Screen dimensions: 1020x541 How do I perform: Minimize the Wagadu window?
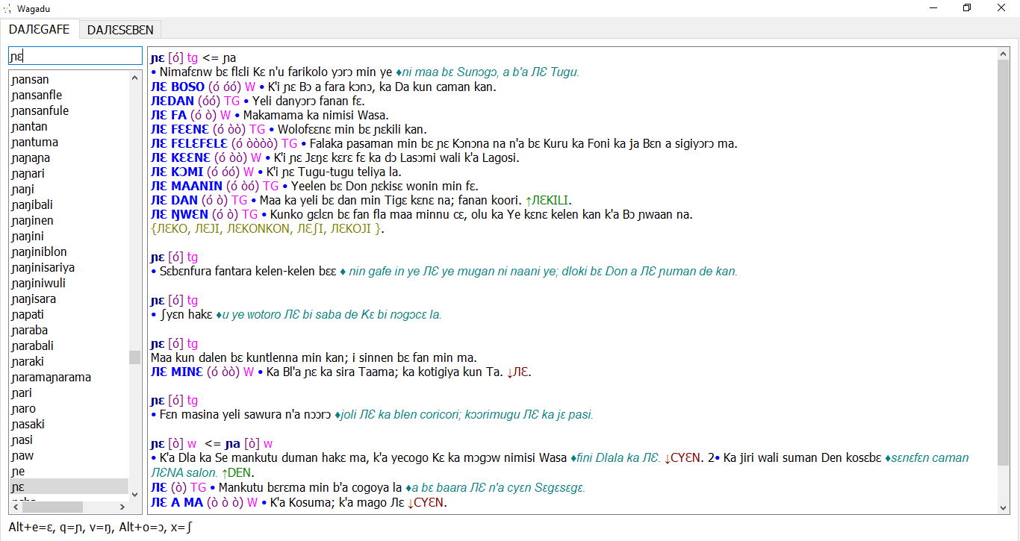(x=933, y=8)
